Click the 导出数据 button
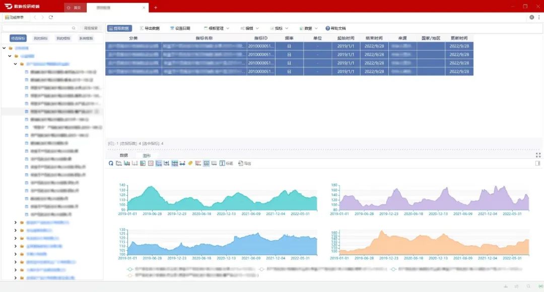 click(149, 28)
